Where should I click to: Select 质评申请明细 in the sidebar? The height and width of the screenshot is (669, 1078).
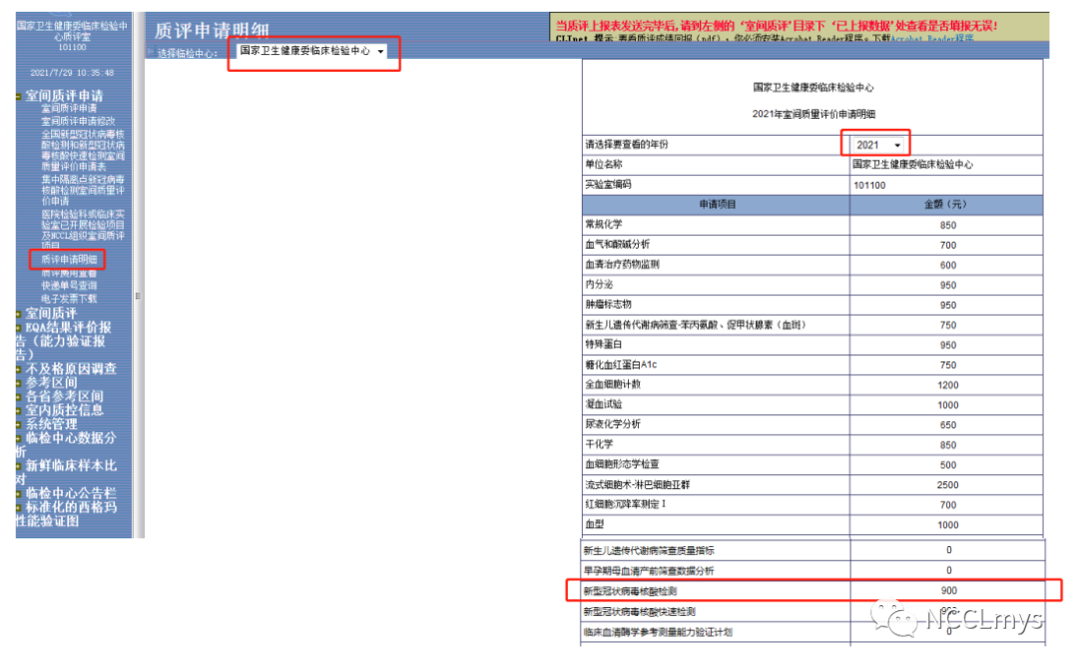pos(69,260)
